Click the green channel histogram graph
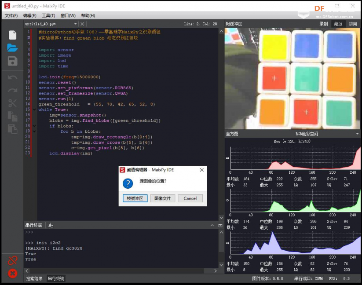The height and width of the screenshot is (285, 362). point(295,201)
